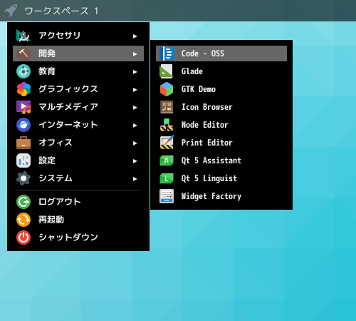Image resolution: width=356 pixels, height=321 pixels.
Task: Open the 設定 menu entry
Action: [78, 160]
